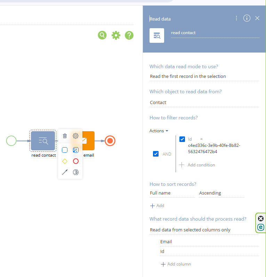266x277 pixels.
Task: Toggle the AND filter group checkbox
Action: (156, 154)
